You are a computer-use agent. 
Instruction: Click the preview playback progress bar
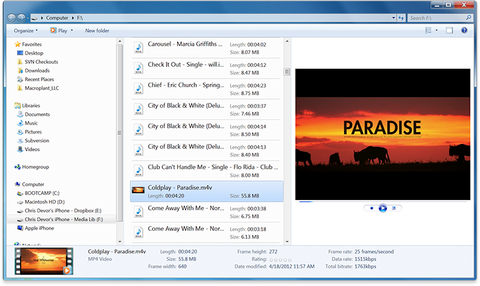click(383, 202)
